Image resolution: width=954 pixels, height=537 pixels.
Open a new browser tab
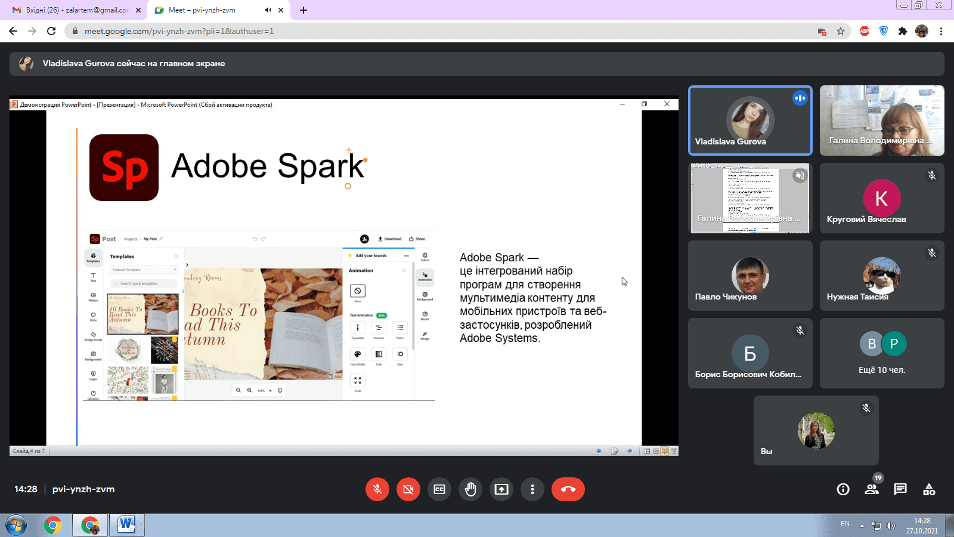click(x=303, y=10)
